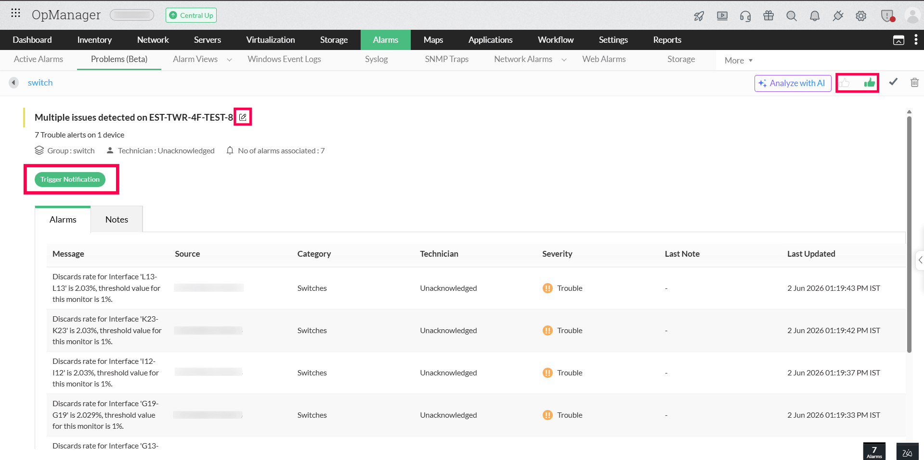Click the embed widget icon near Reports
Image resolution: width=924 pixels, height=460 pixels.
click(898, 40)
